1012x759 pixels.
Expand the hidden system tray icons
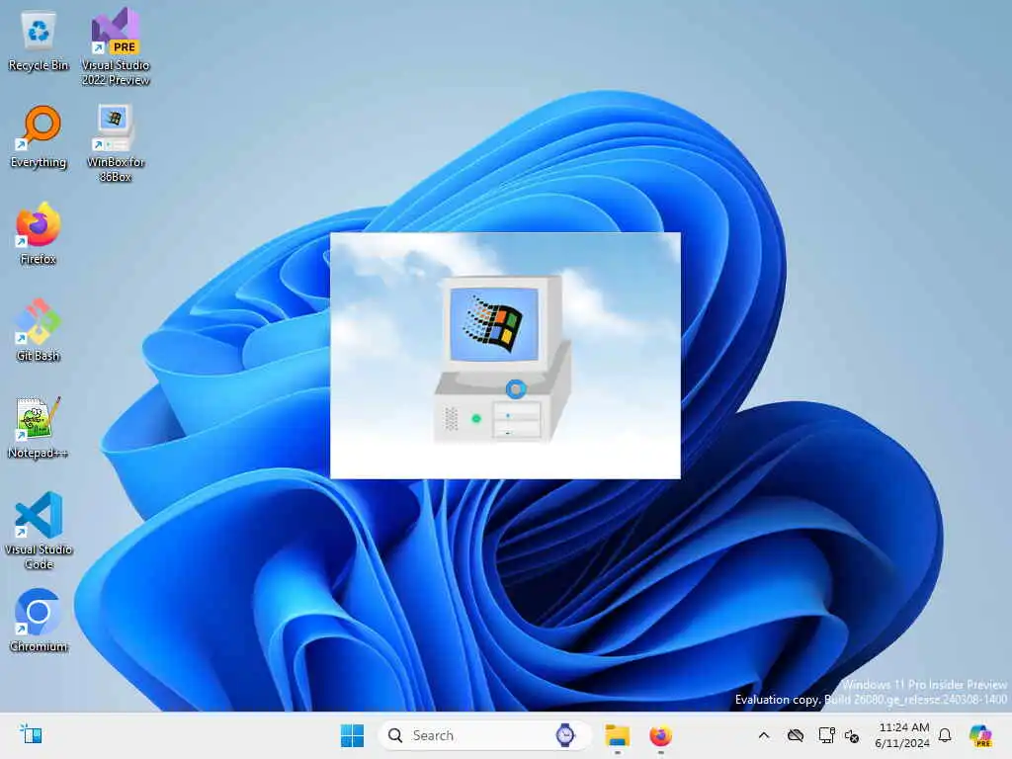pyautogui.click(x=764, y=735)
